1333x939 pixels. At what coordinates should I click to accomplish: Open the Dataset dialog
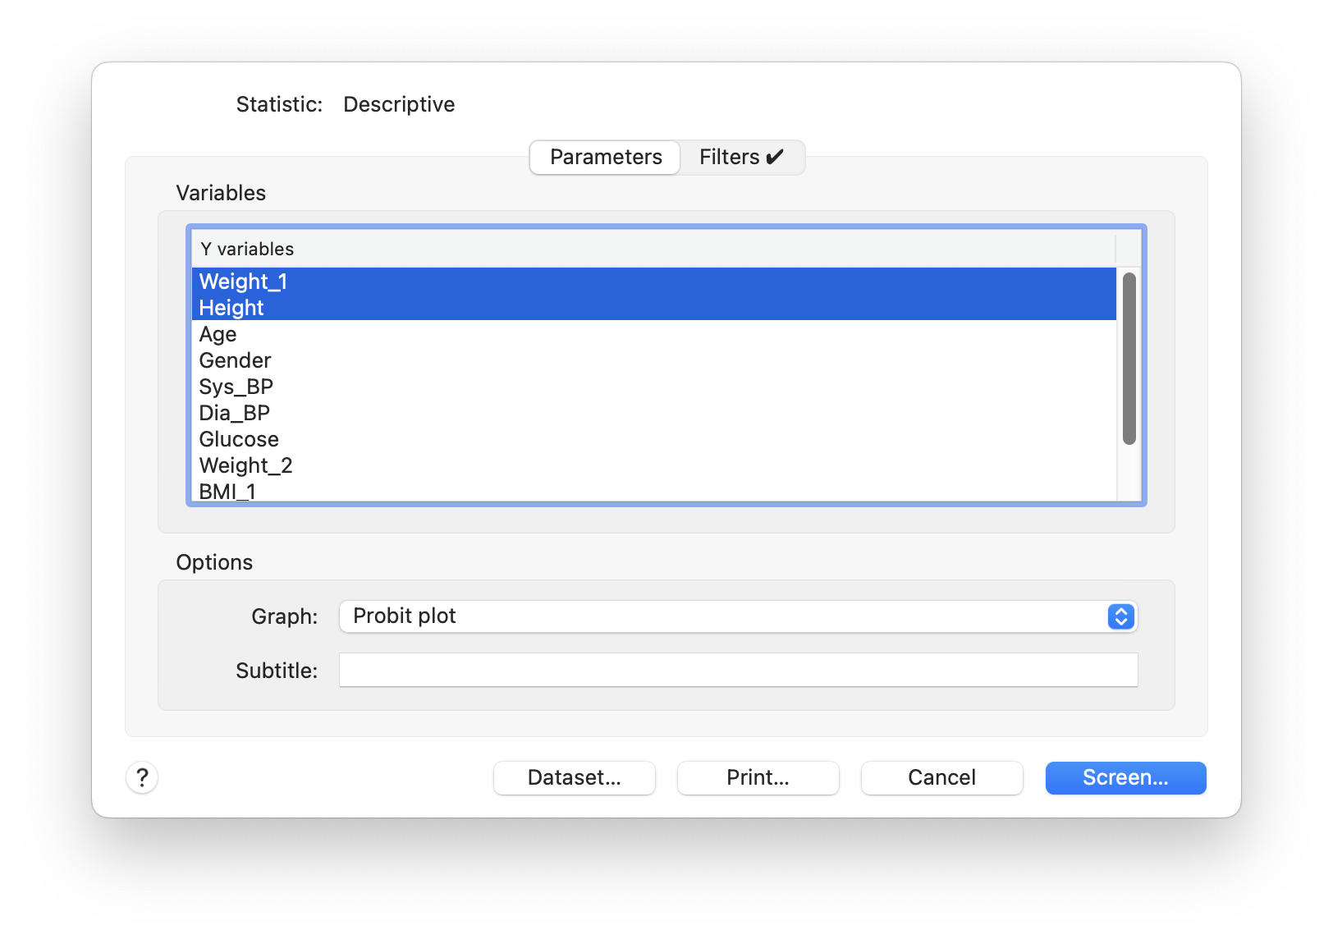point(574,777)
